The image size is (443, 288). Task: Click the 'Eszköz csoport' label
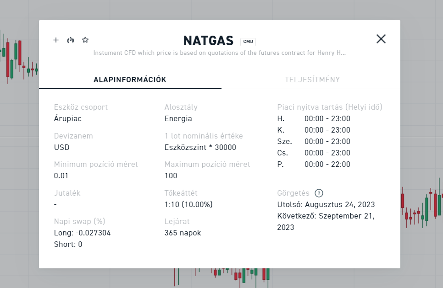point(81,107)
